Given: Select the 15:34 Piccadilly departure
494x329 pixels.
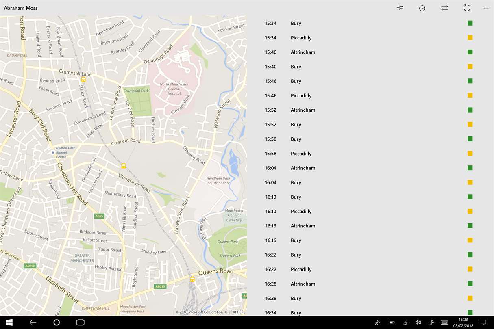Looking at the screenshot, I should point(370,38).
